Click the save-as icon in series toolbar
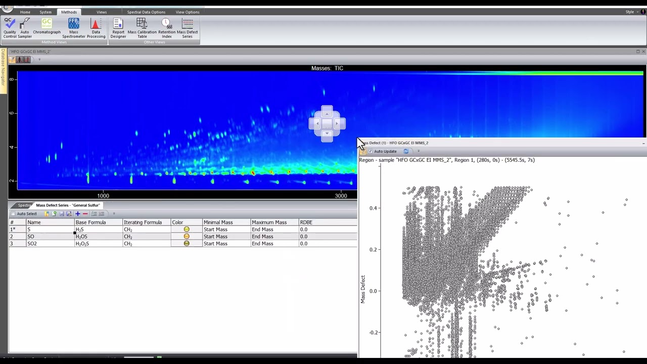 coord(69,214)
